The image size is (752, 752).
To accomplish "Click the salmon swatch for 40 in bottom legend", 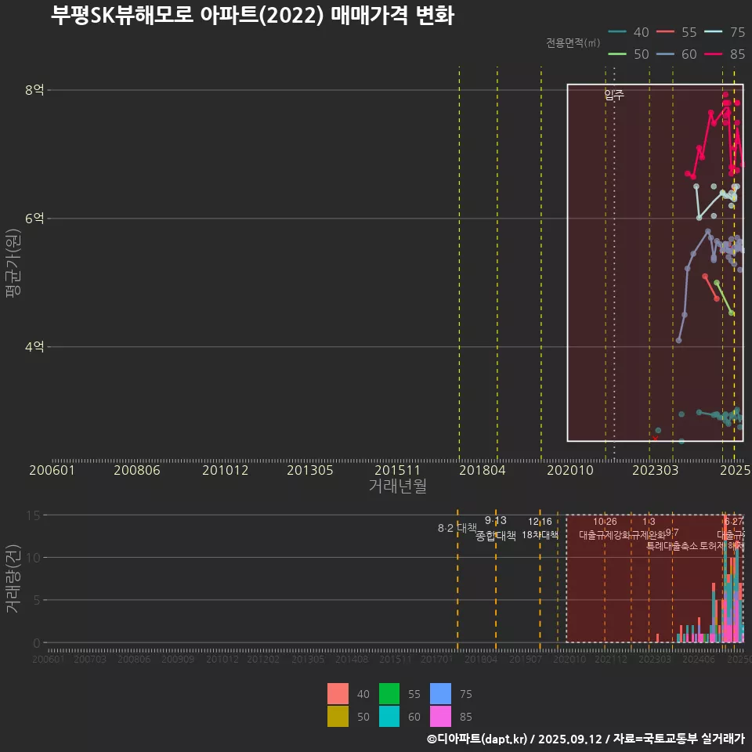I will 338,693.
